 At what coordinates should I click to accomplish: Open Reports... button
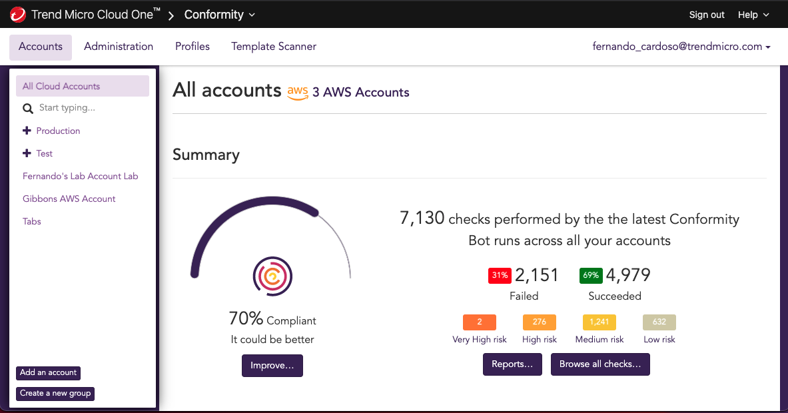[x=513, y=364]
